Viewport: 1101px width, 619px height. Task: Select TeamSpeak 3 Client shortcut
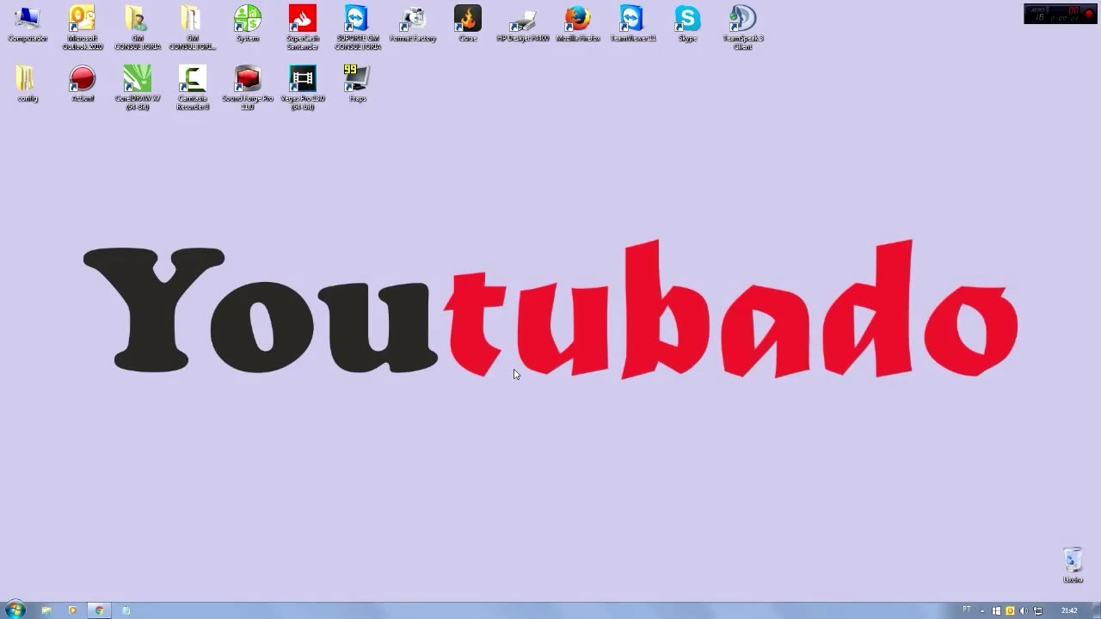click(x=743, y=28)
